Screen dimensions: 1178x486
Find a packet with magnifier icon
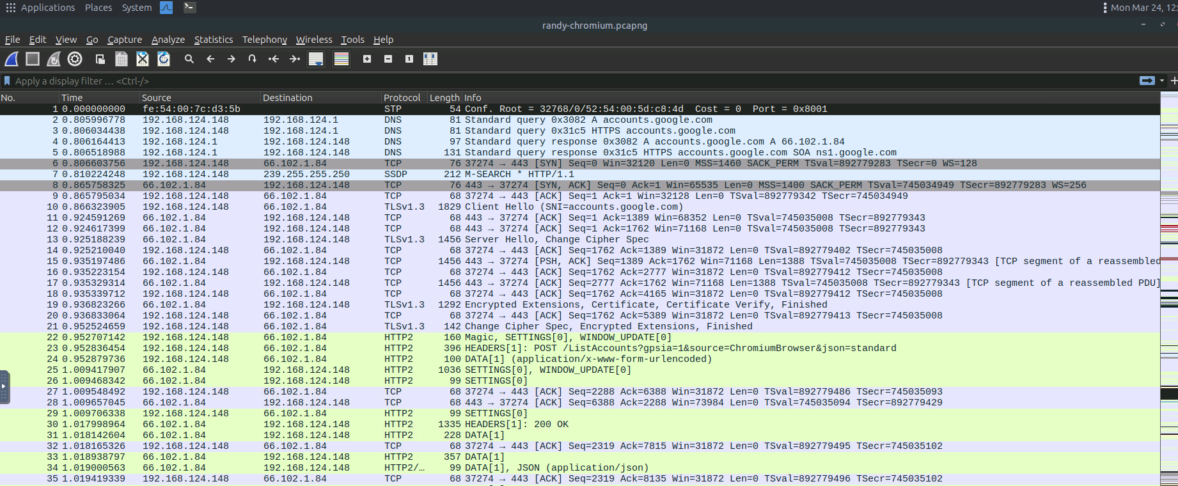[189, 59]
